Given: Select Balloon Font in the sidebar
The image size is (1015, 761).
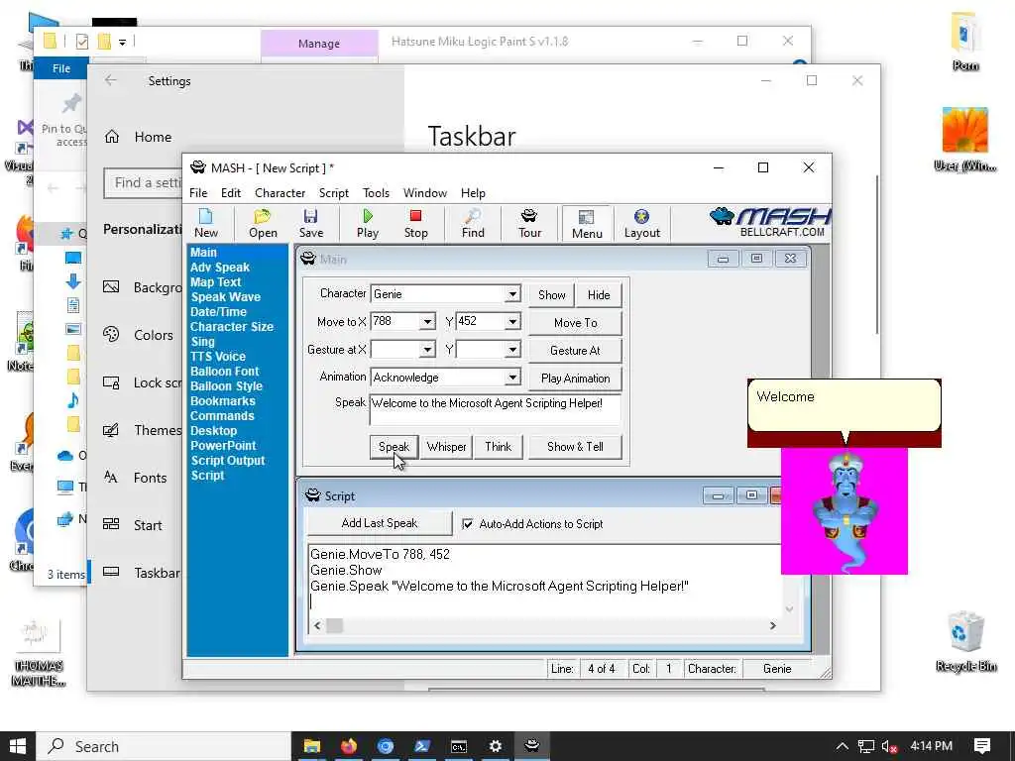Looking at the screenshot, I should 224,372.
